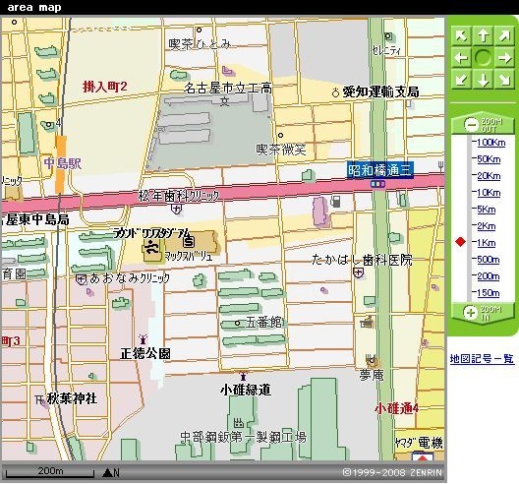Image resolution: width=519 pixels, height=484 pixels.
Task: Pan map right with the right arrow
Action: tap(504, 58)
